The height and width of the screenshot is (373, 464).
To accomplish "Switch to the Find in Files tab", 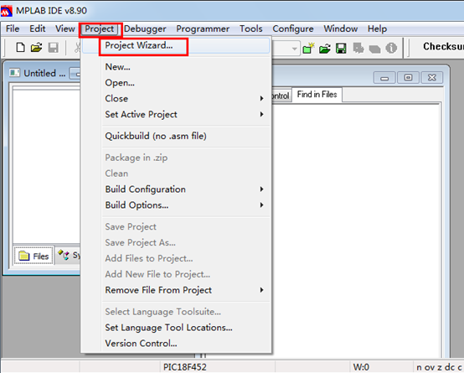I will 317,95.
